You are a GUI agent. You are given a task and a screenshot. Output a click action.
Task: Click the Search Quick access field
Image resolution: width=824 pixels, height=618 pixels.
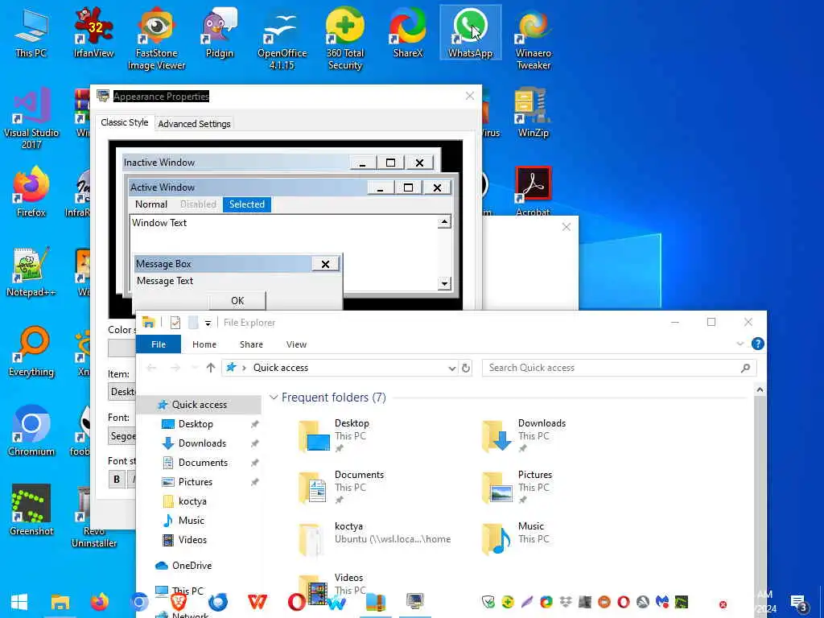(x=619, y=368)
